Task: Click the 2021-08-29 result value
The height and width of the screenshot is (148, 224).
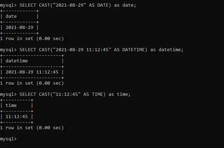Action: [19, 28]
